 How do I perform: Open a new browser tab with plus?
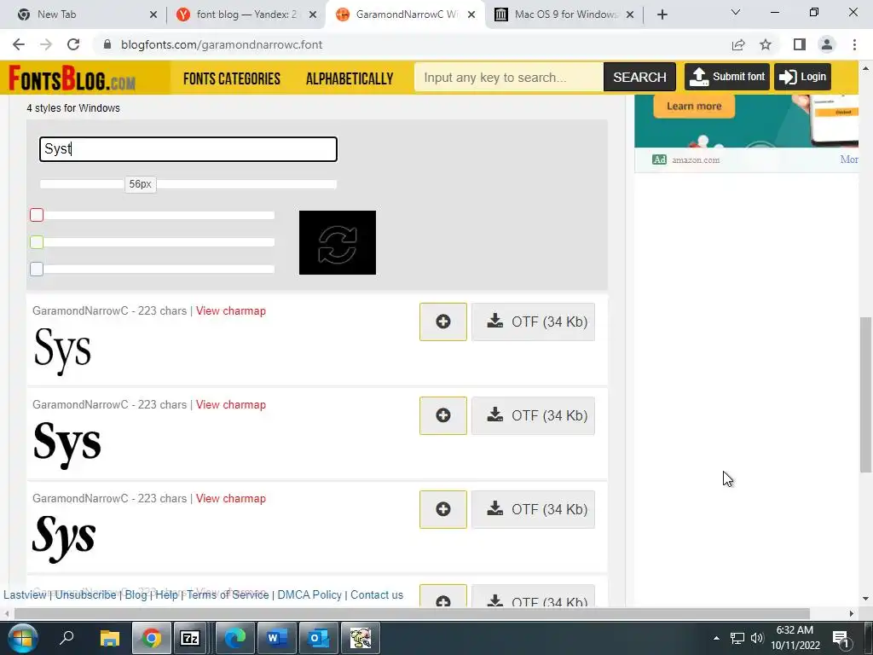(x=662, y=14)
